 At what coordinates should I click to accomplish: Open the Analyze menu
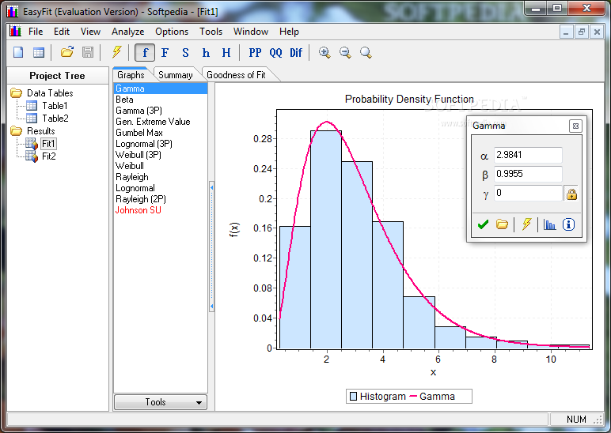127,32
